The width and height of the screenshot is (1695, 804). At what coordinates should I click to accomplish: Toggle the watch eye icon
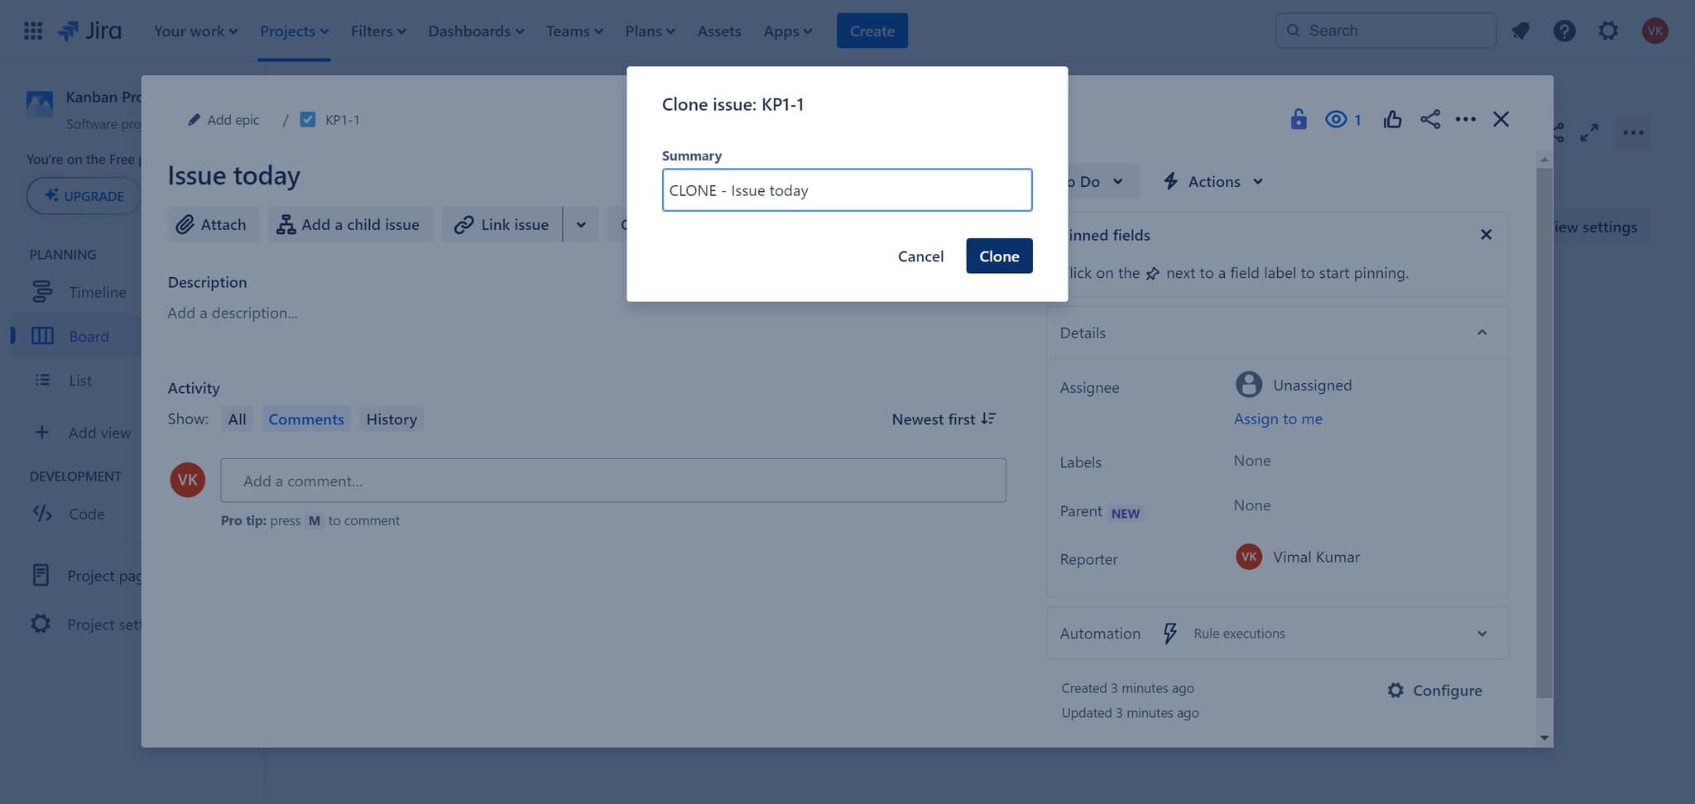[x=1336, y=119]
